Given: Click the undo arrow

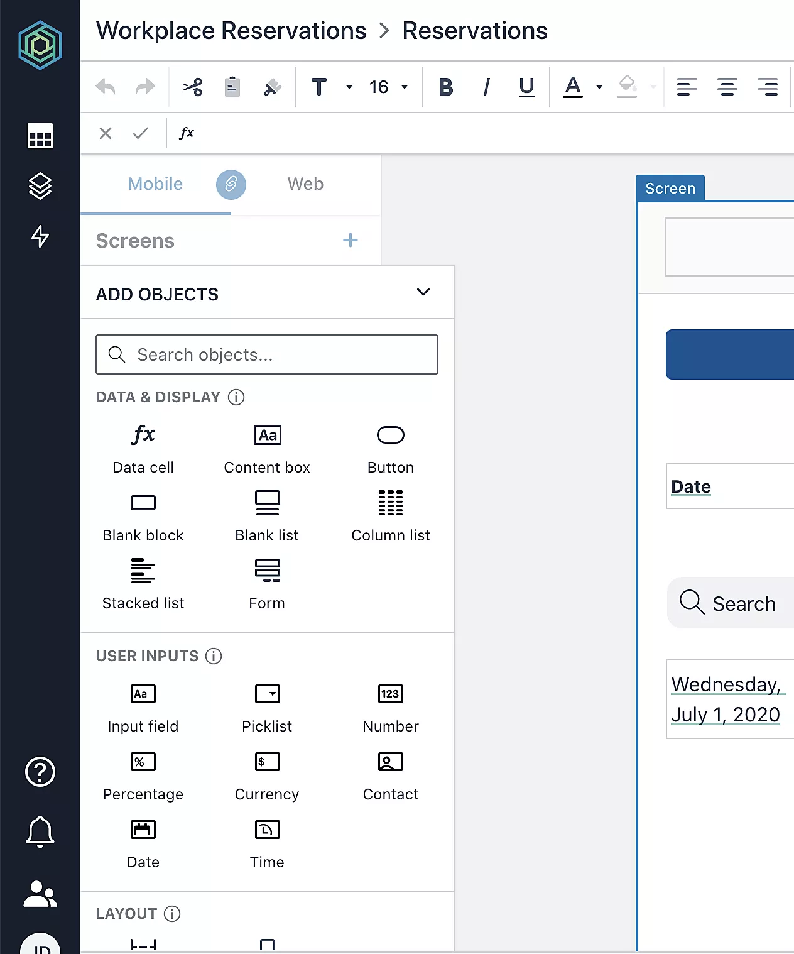Looking at the screenshot, I should pos(106,87).
